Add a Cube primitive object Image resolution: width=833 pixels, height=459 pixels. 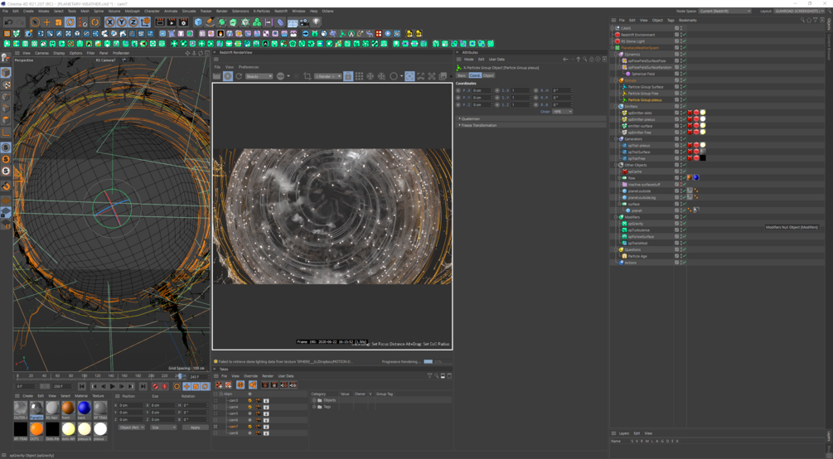[198, 22]
